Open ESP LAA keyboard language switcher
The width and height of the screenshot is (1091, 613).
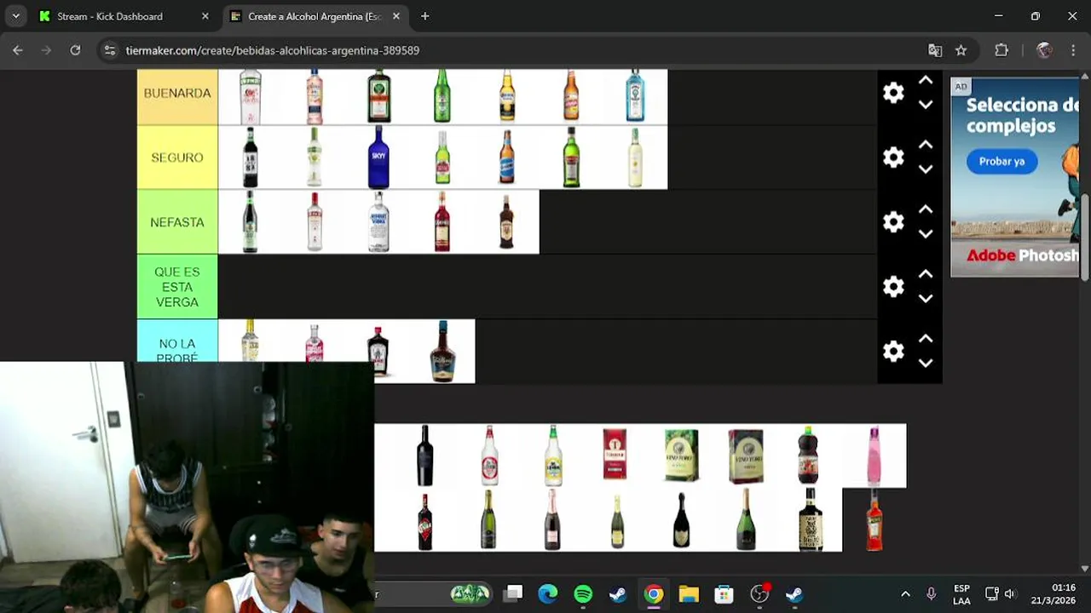point(961,594)
